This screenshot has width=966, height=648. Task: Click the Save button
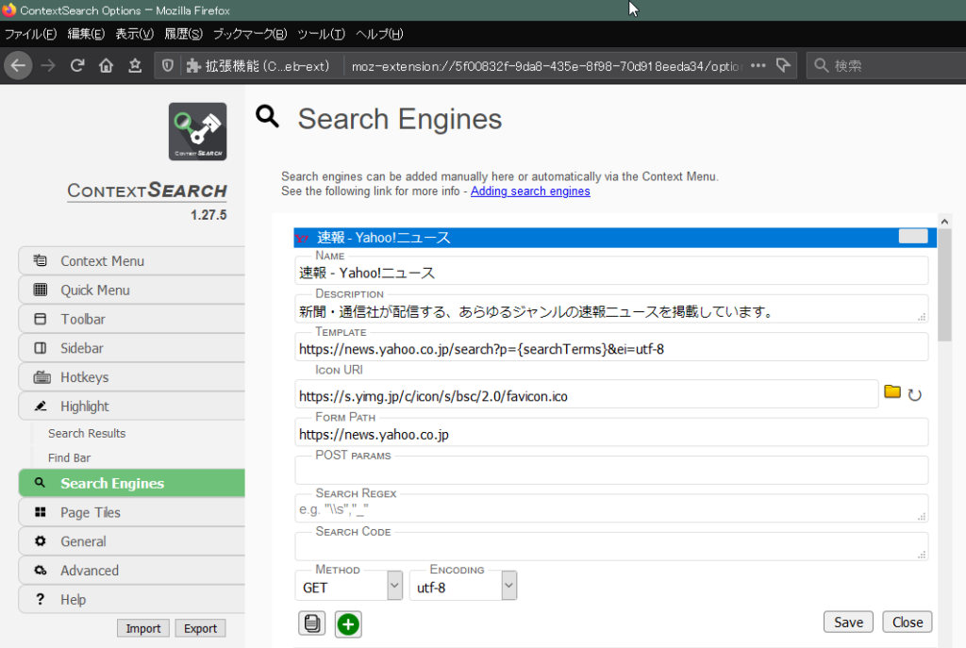tap(847, 622)
